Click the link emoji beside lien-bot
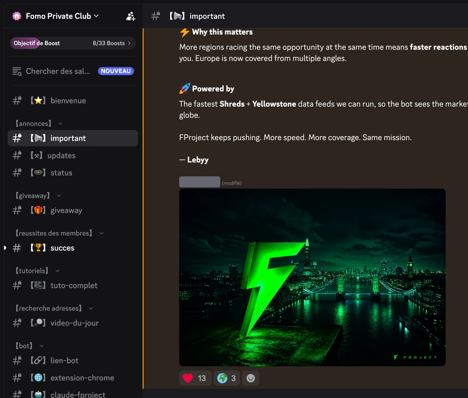The width and height of the screenshot is (468, 398). point(38,361)
